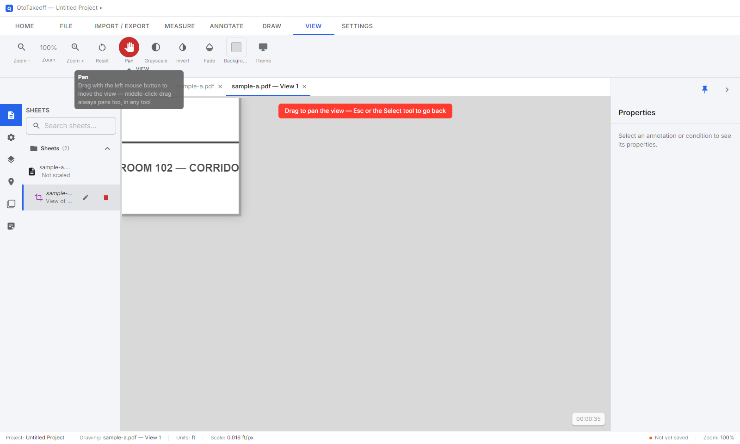Screen dimensions: 740x444
Task: Edit the view with pencil icon
Action: coord(86,197)
